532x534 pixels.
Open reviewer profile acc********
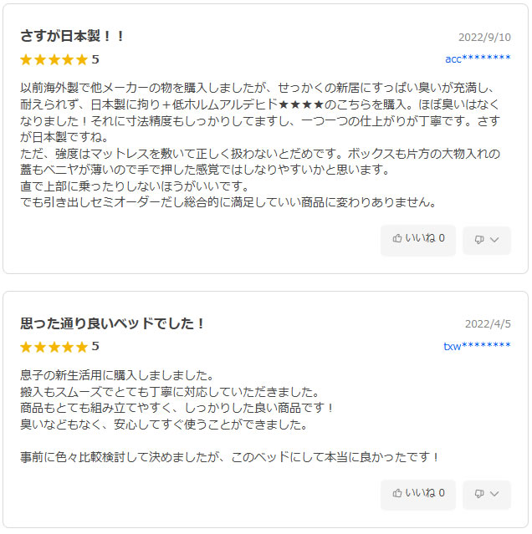pos(477,58)
